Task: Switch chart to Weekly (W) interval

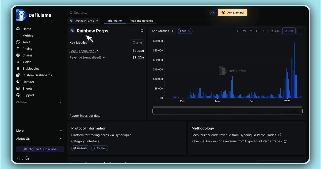Action: [244, 31]
